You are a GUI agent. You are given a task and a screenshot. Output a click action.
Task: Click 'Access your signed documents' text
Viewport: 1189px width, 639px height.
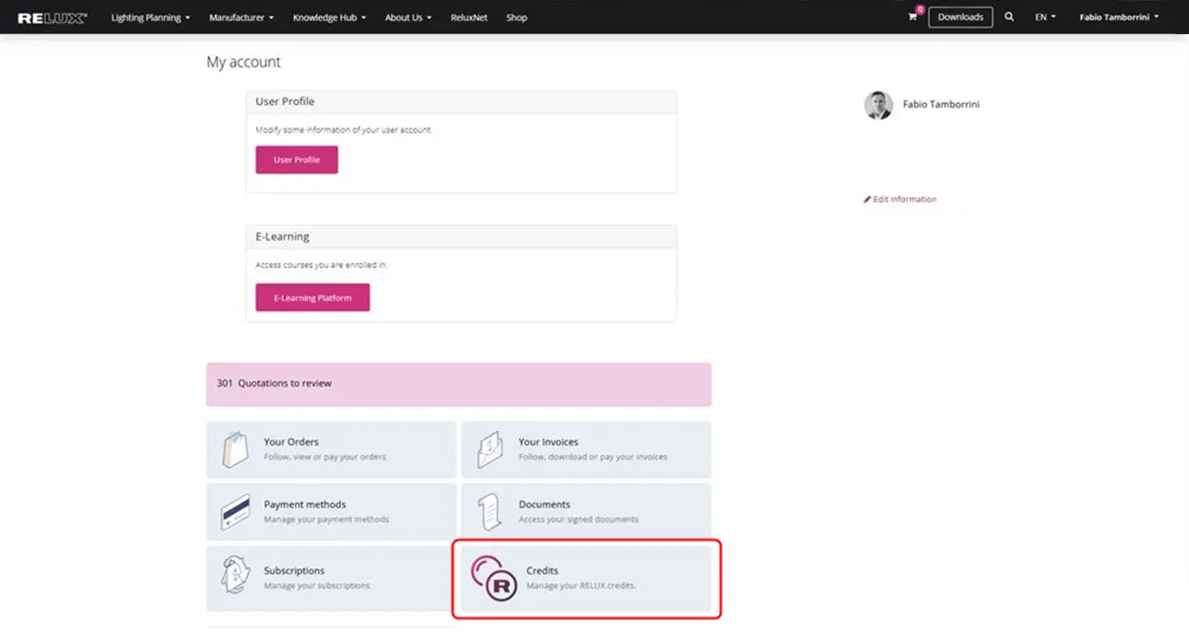(x=578, y=519)
